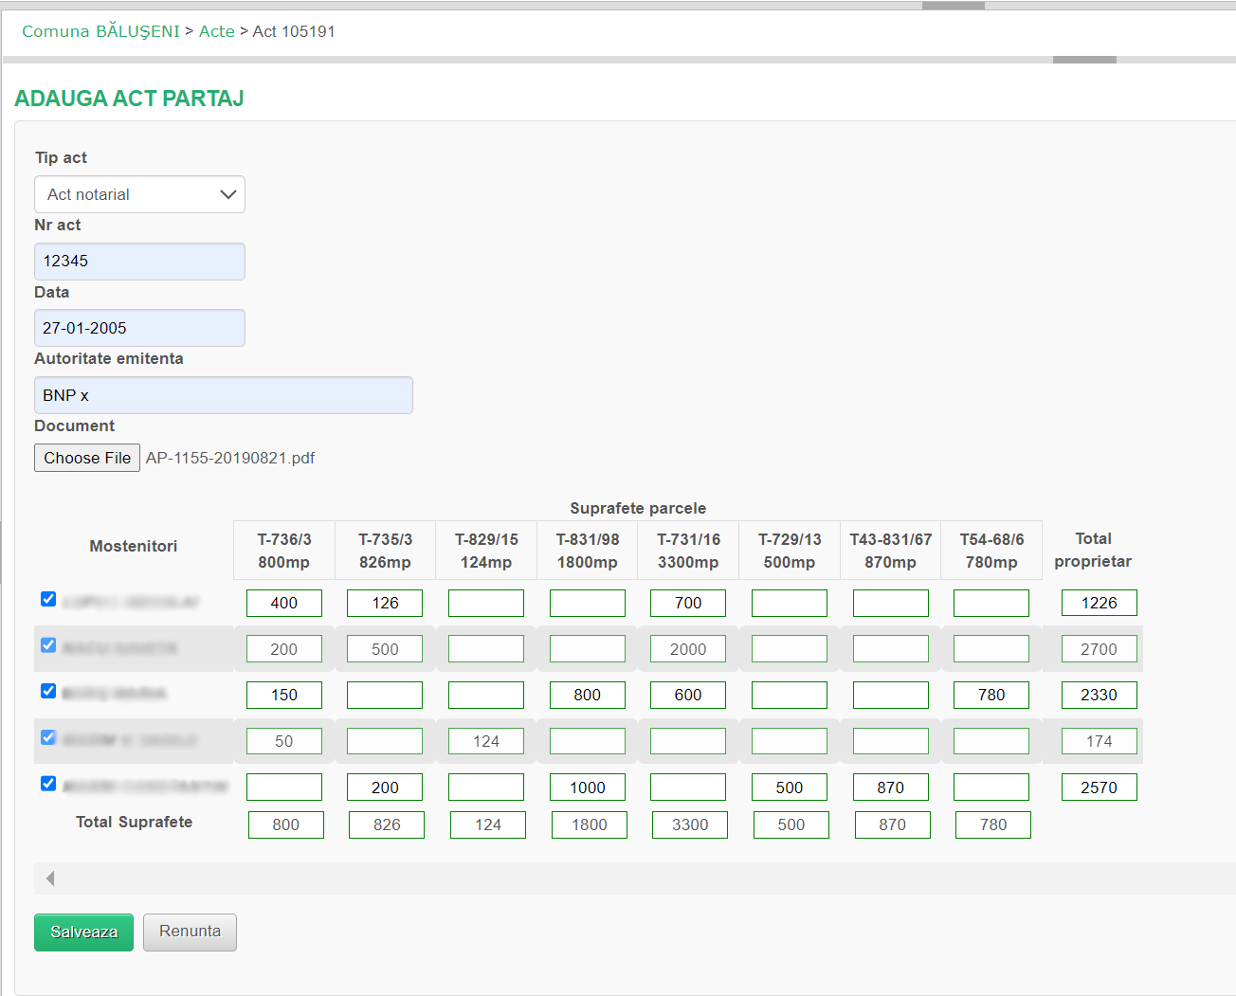Uncheck the last heir row checkbox
This screenshot has height=996, width=1236.
pos(48,784)
